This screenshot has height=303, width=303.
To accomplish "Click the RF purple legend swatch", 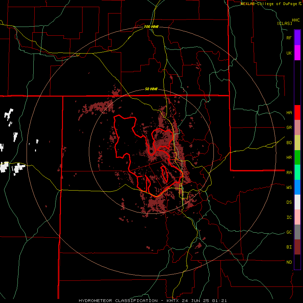I will click(297, 37).
